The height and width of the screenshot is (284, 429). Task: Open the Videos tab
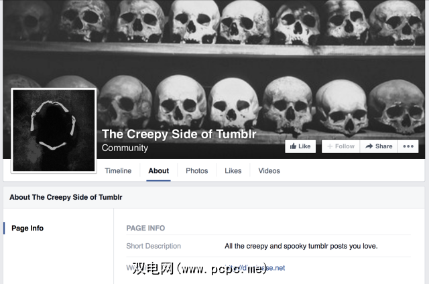coord(269,171)
